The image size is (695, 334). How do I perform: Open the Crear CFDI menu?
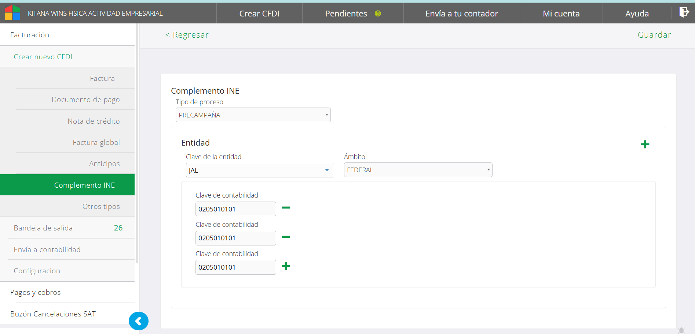tap(259, 14)
